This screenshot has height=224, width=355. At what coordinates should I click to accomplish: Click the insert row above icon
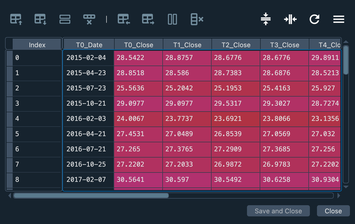(16, 19)
